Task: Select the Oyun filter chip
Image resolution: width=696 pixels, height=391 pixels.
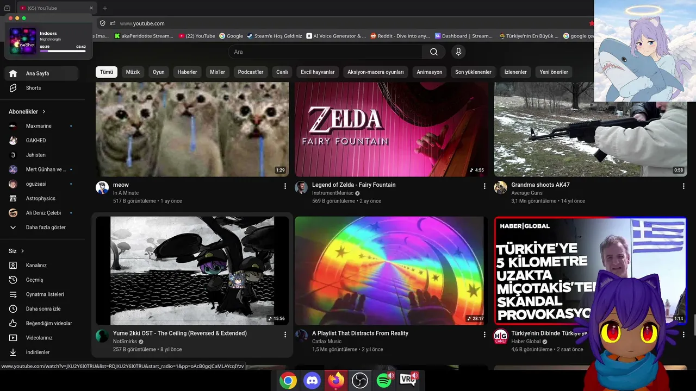Action: pyautogui.click(x=158, y=72)
